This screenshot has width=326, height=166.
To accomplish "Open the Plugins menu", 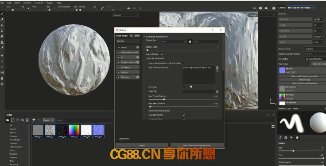I will [50, 3].
